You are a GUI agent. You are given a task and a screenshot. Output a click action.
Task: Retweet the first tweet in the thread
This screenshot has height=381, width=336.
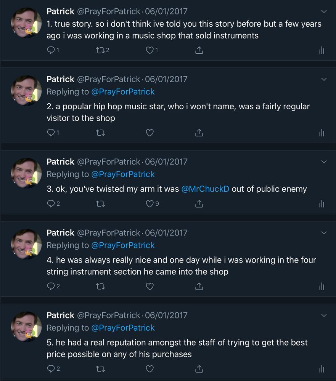point(100,50)
